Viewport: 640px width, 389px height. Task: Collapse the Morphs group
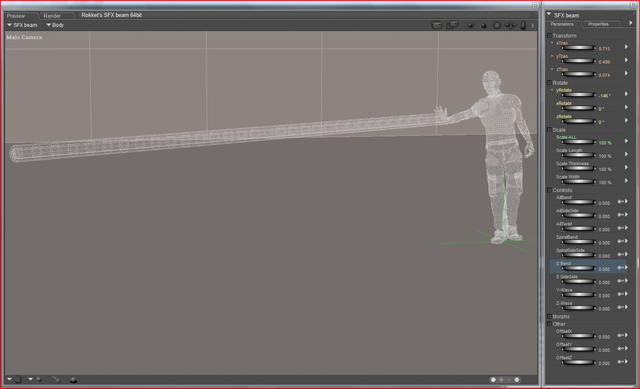(x=549, y=317)
